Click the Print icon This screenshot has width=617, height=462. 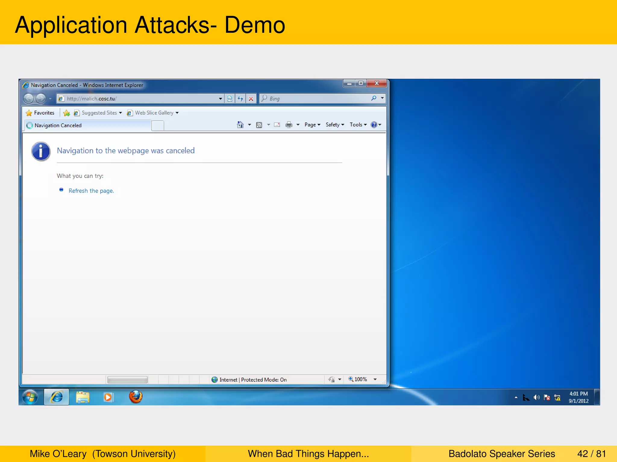[x=289, y=125]
